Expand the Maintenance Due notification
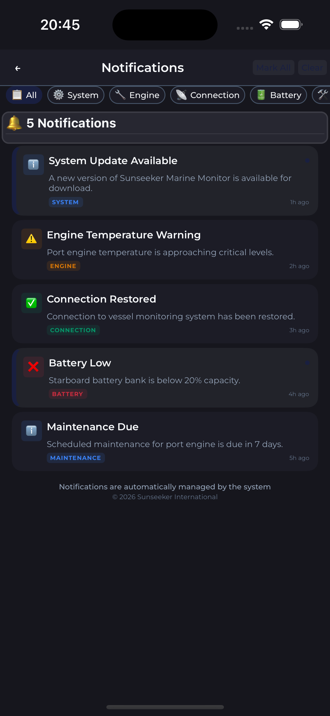Viewport: 330px width, 716px height. (165, 441)
